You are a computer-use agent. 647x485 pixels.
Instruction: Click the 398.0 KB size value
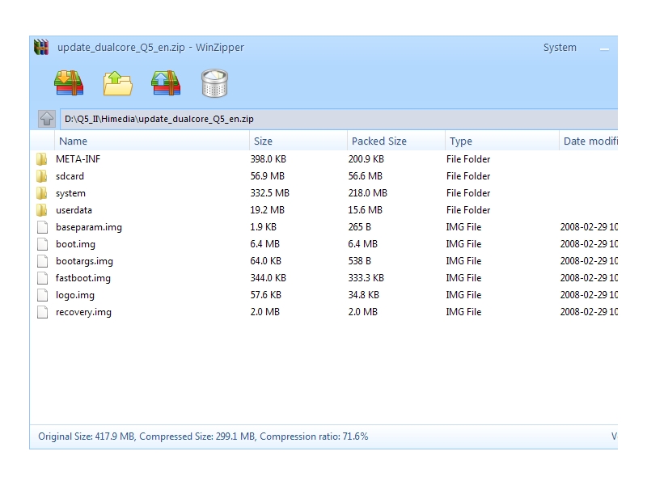(269, 159)
